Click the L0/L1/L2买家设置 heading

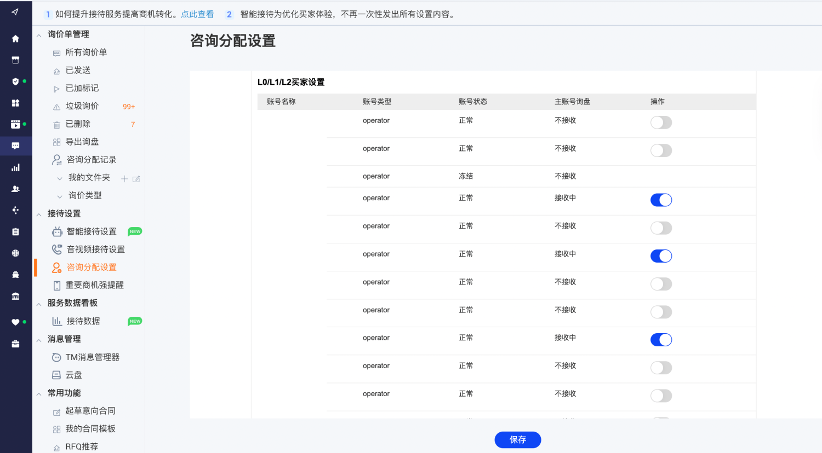291,82
